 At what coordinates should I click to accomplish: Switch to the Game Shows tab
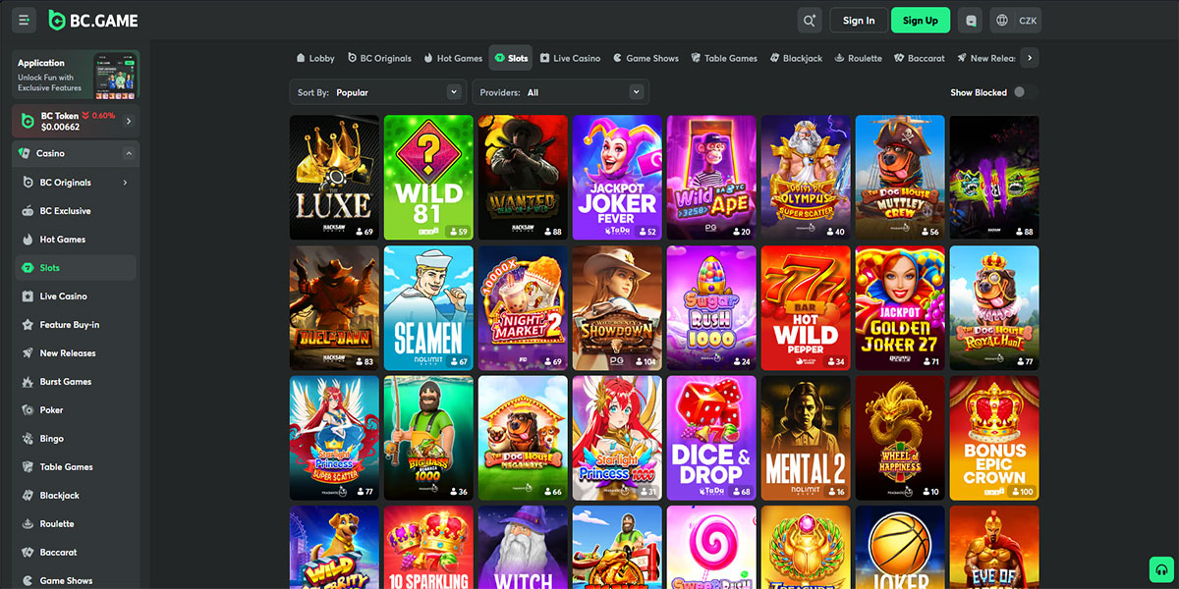click(646, 57)
